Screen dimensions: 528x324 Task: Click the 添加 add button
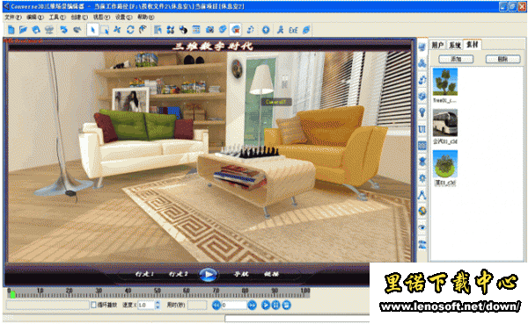click(x=456, y=59)
